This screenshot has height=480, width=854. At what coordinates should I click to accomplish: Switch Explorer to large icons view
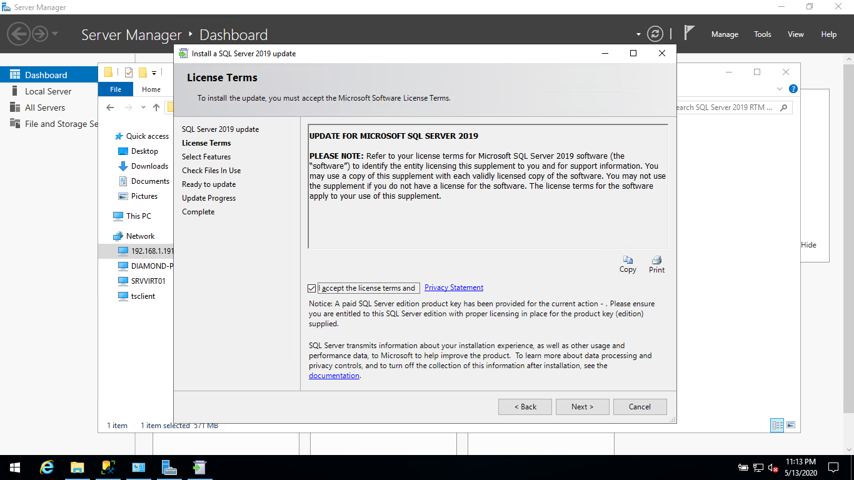pos(791,425)
